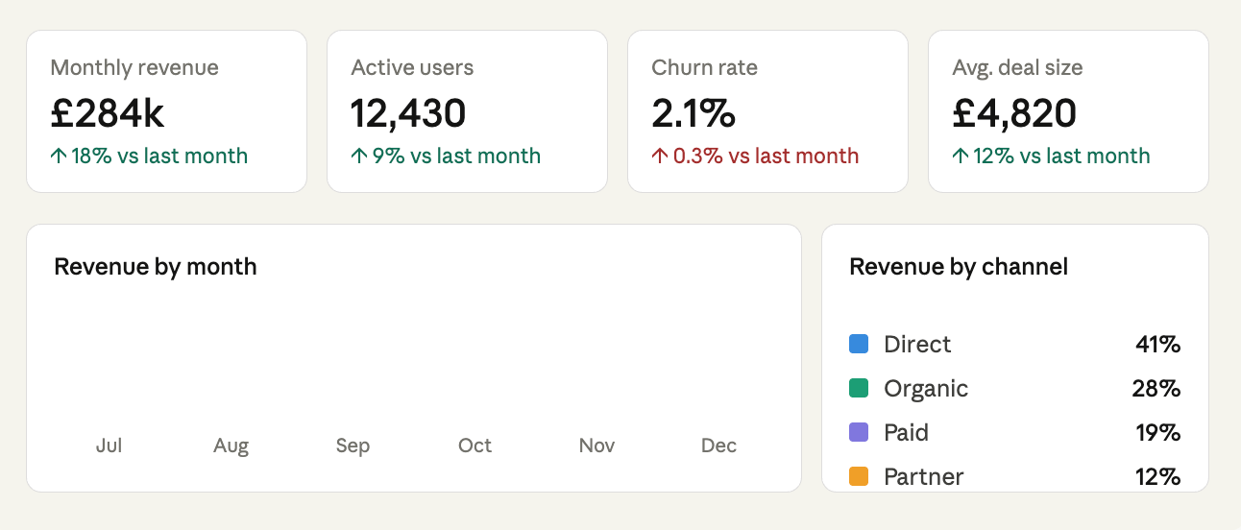Image resolution: width=1241 pixels, height=530 pixels.
Task: Select the Sep month label
Action: coord(353,446)
